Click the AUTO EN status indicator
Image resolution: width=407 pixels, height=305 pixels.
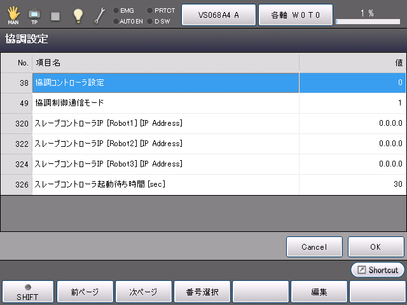click(129, 21)
